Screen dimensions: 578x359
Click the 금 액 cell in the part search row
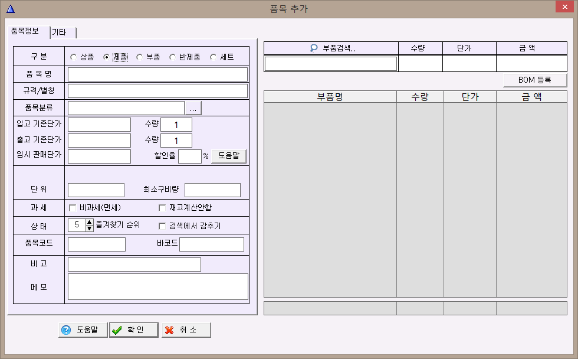click(531, 63)
